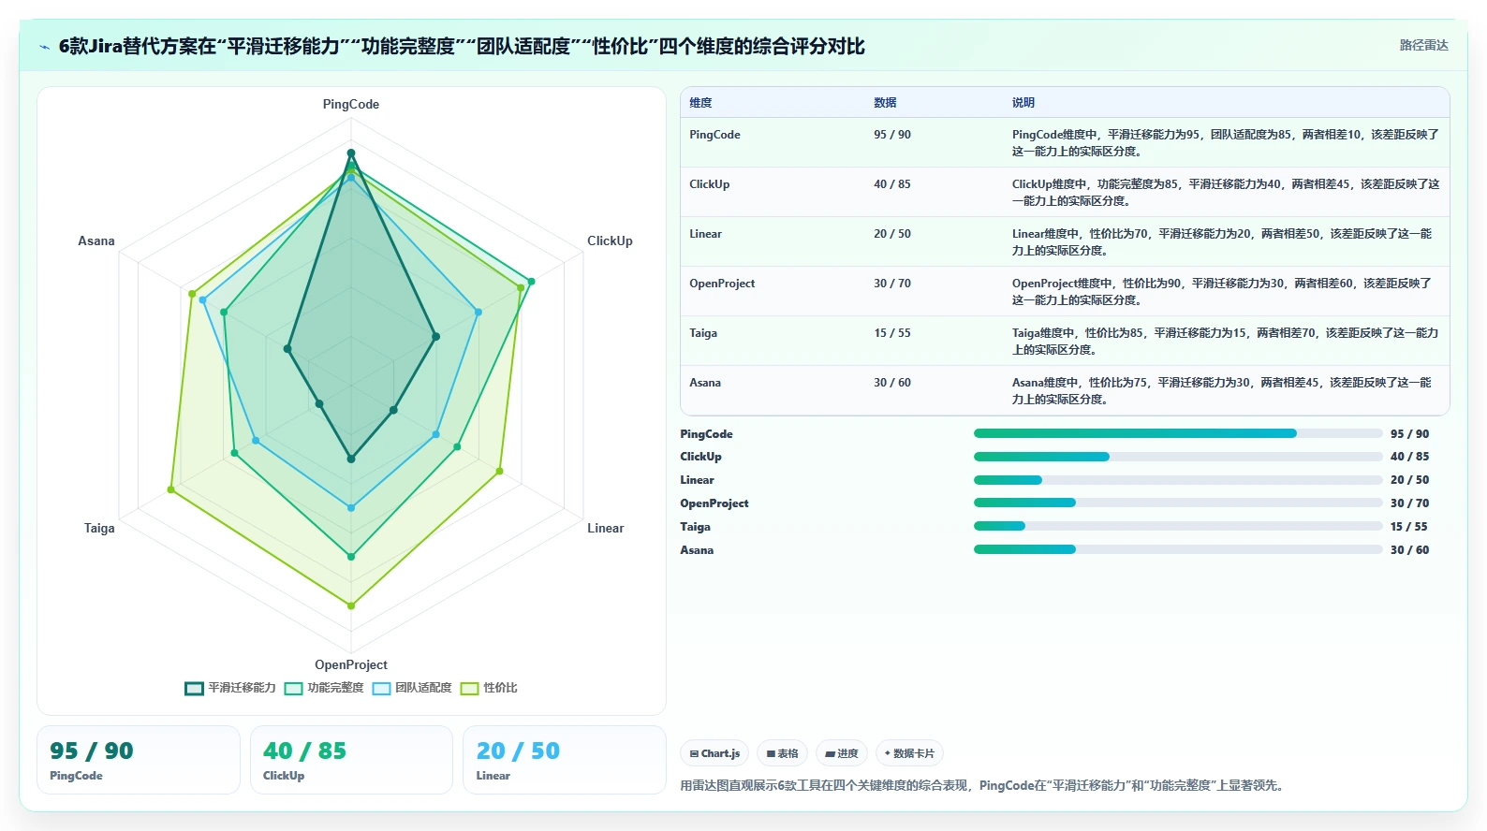Toggle the 性价比 legend series

(489, 688)
